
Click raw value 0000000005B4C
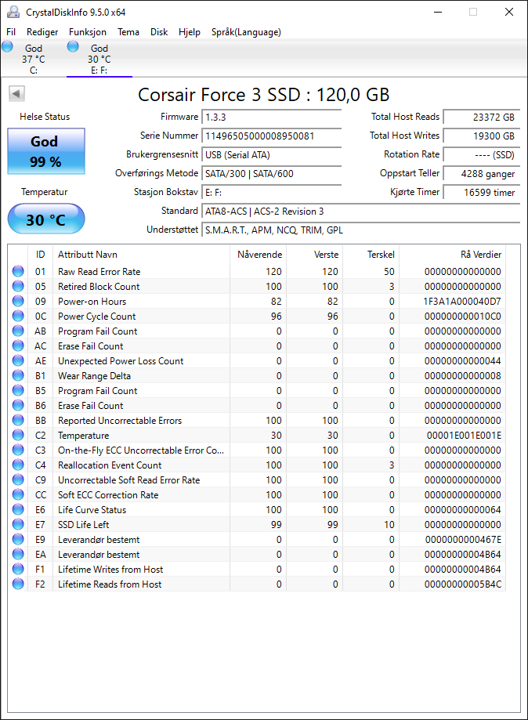(463, 584)
